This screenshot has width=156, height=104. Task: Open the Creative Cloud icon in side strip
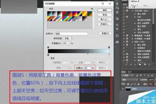(117, 41)
